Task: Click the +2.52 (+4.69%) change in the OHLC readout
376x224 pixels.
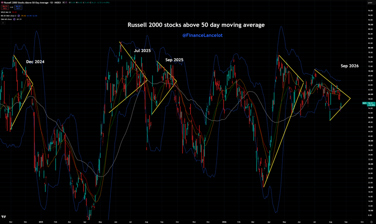Action: tap(103, 2)
